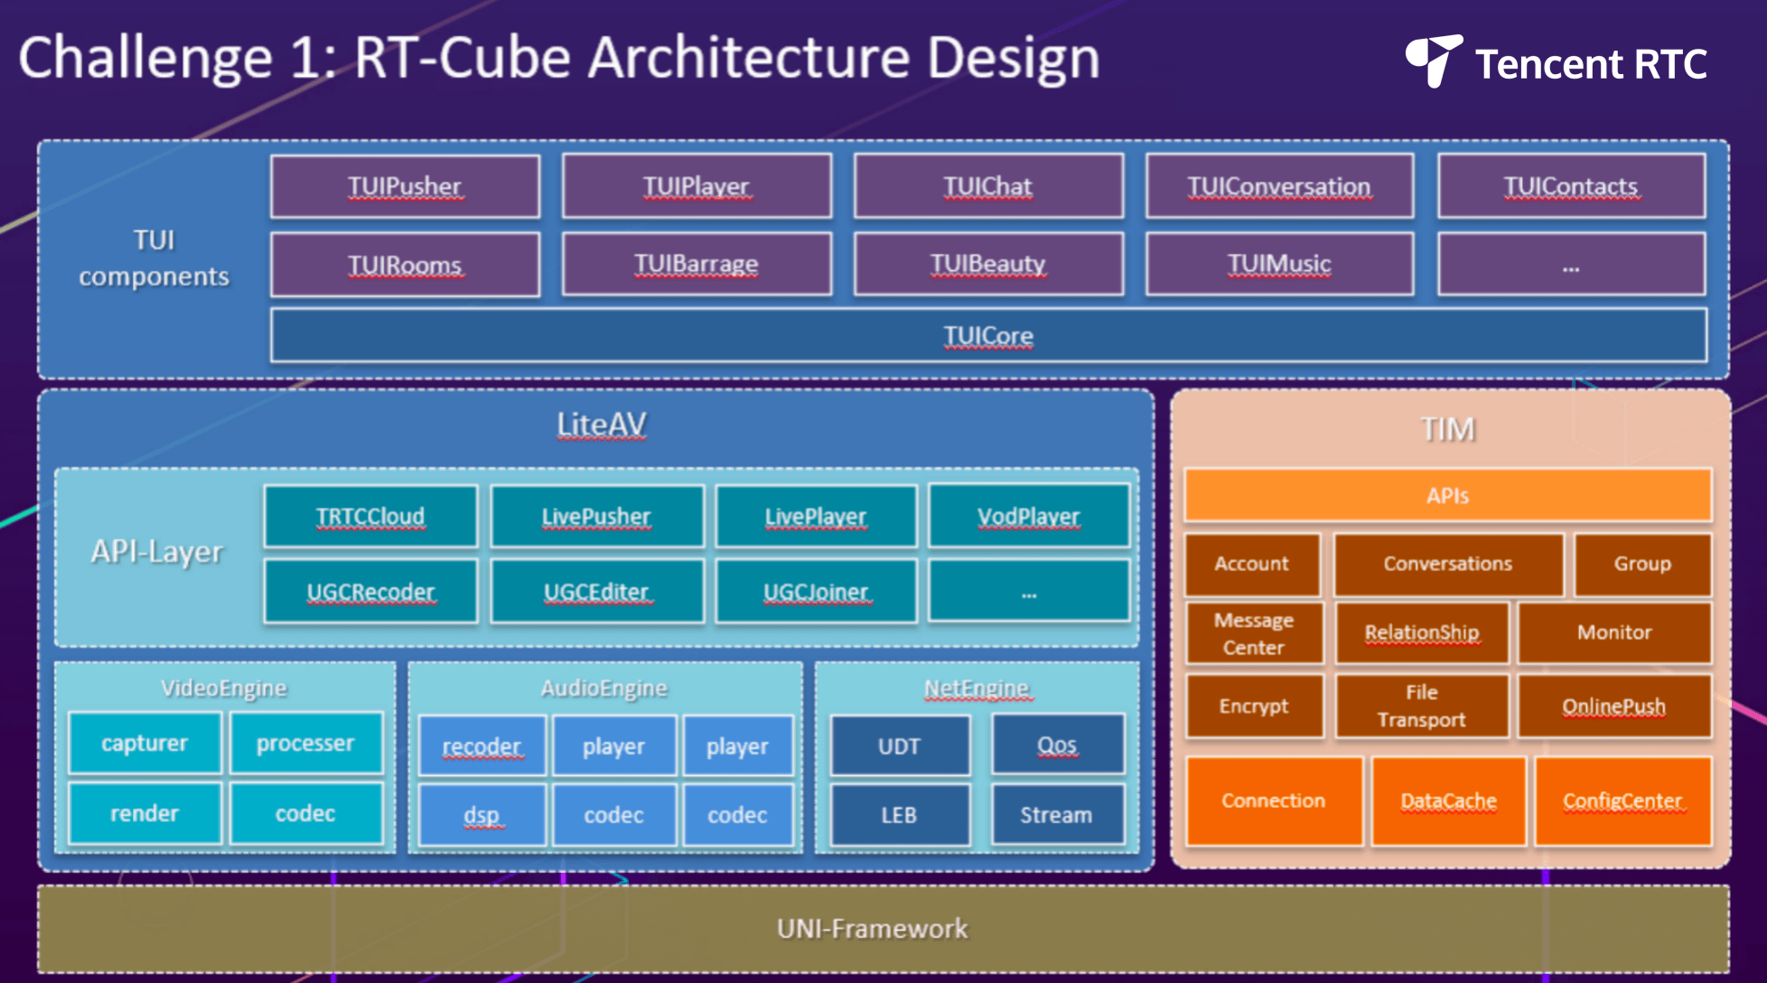
Task: Click the render box in VideoEngine
Action: pos(145,813)
